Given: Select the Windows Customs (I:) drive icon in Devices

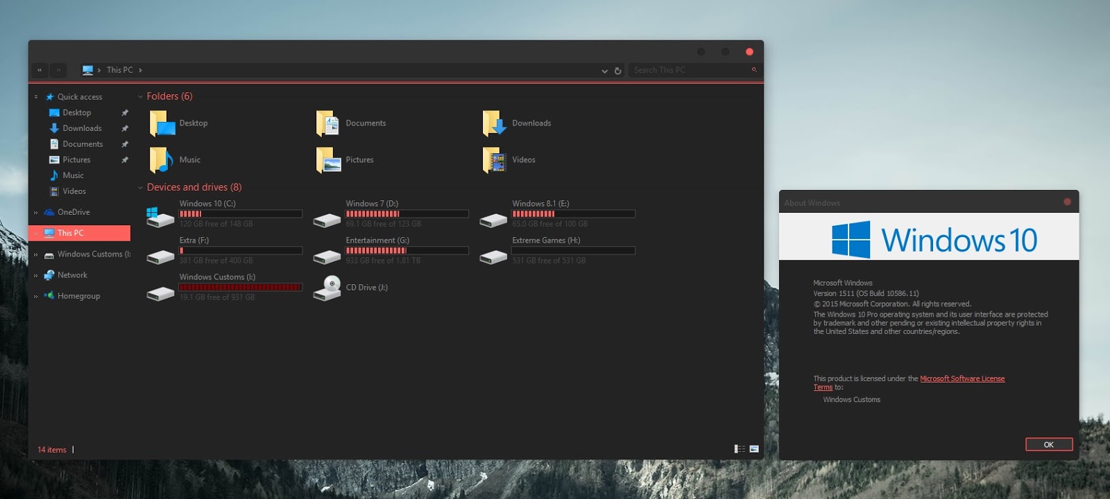Looking at the screenshot, I should [x=160, y=294].
